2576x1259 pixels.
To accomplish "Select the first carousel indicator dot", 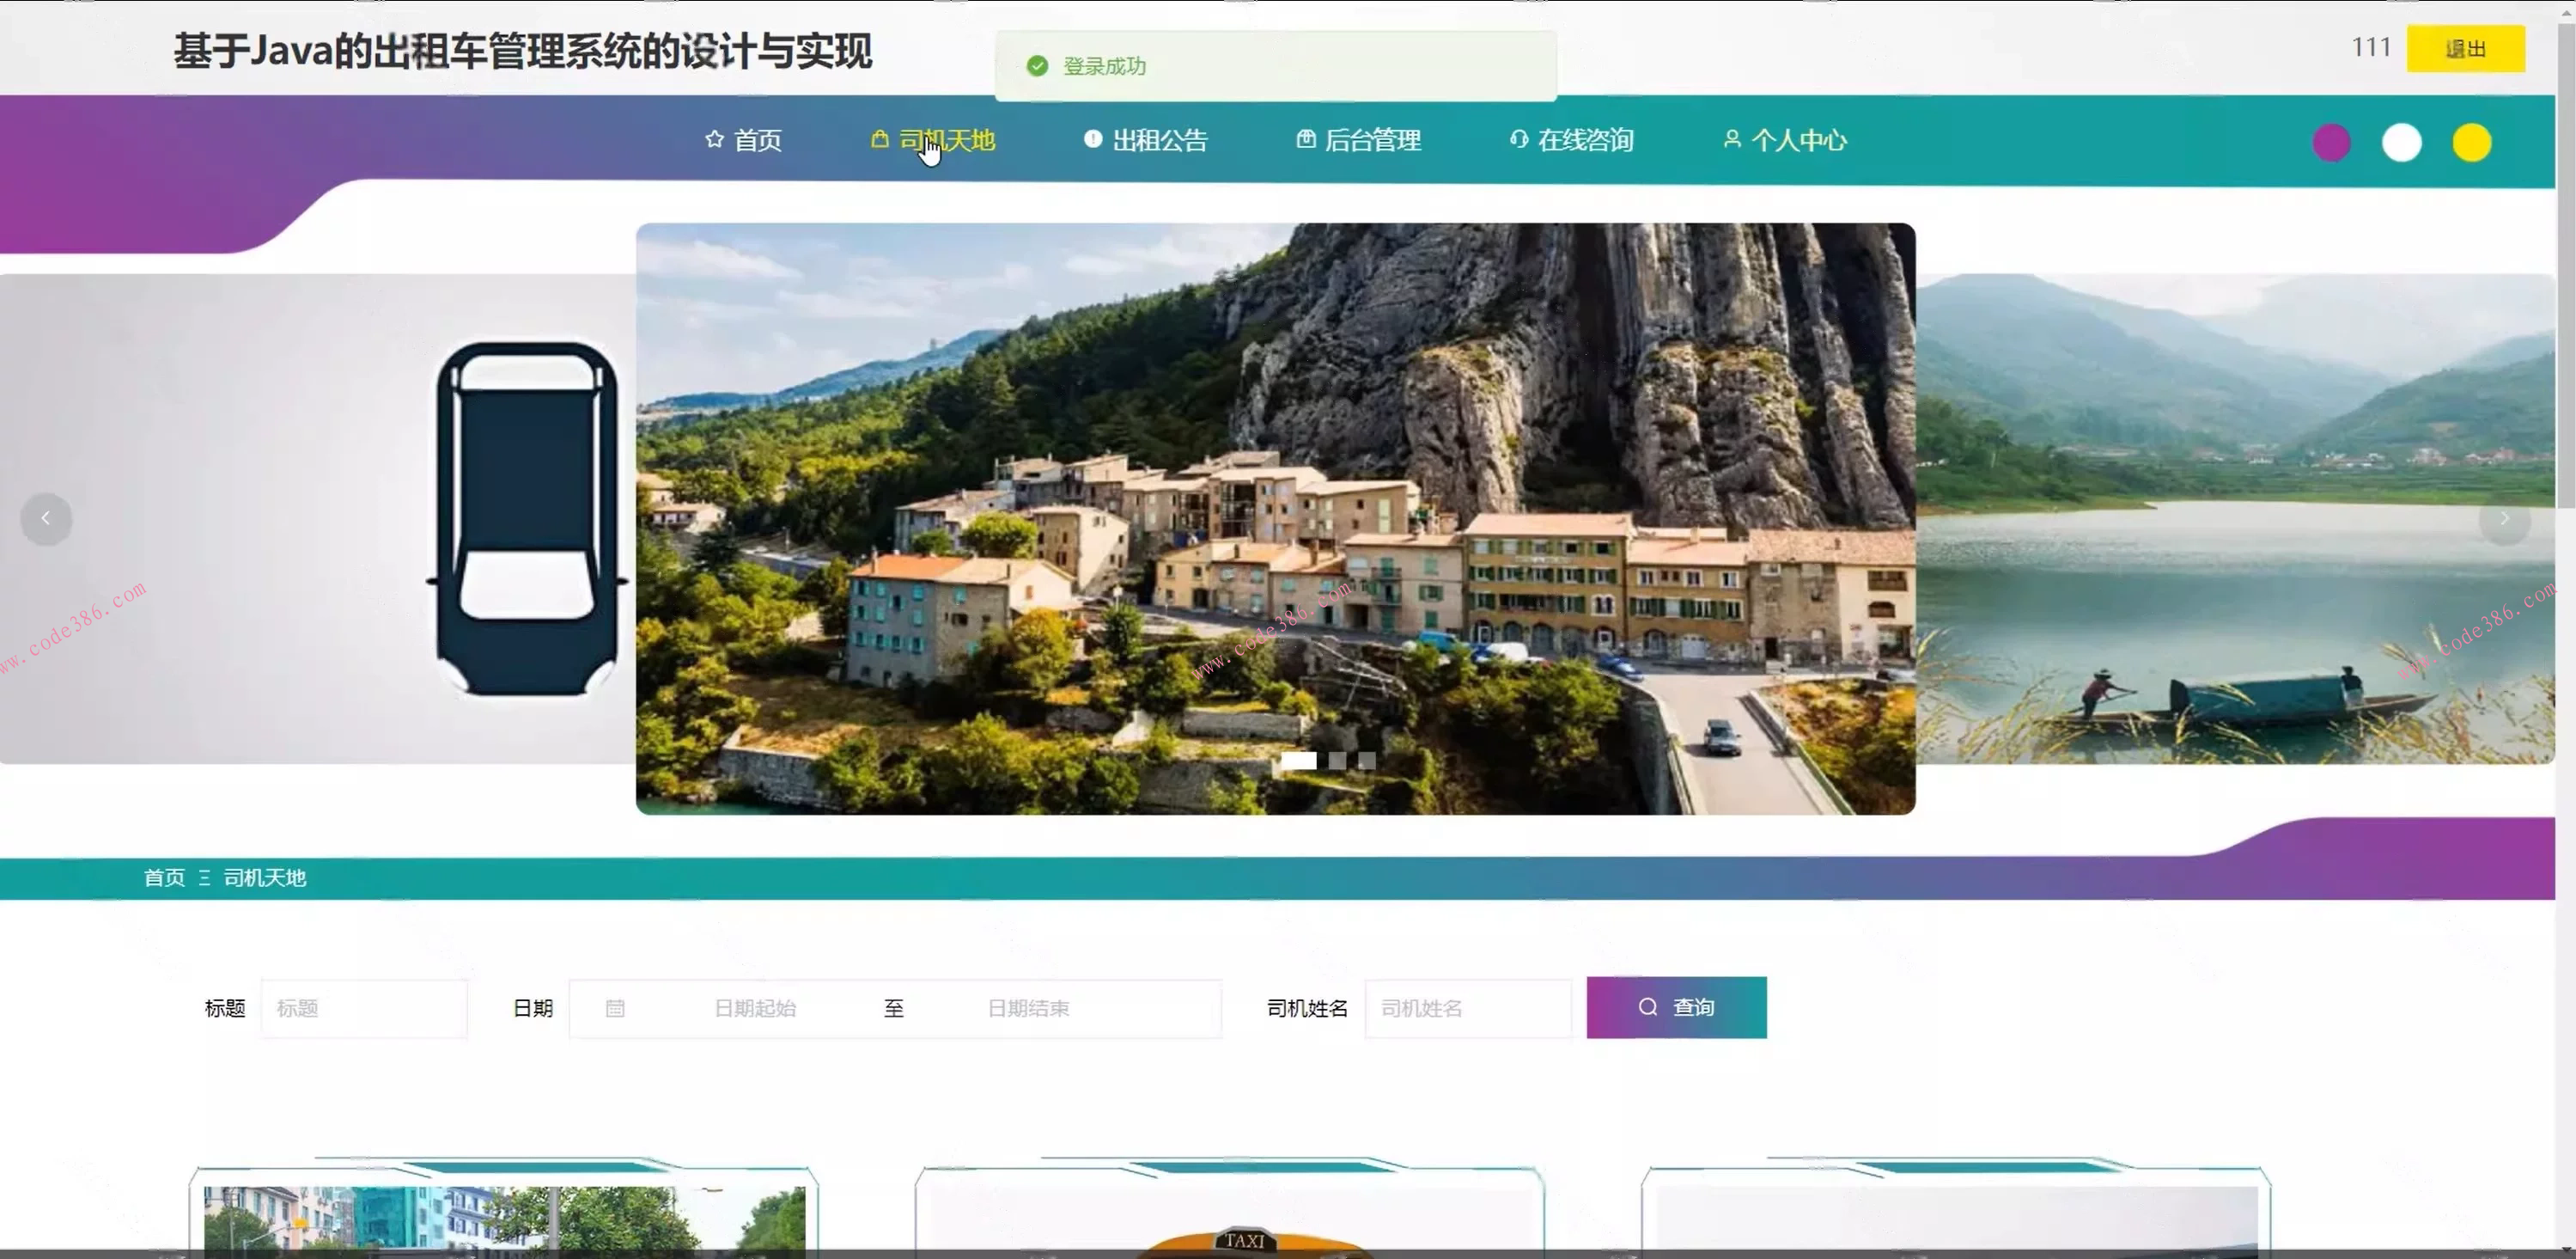I will pyautogui.click(x=1298, y=761).
